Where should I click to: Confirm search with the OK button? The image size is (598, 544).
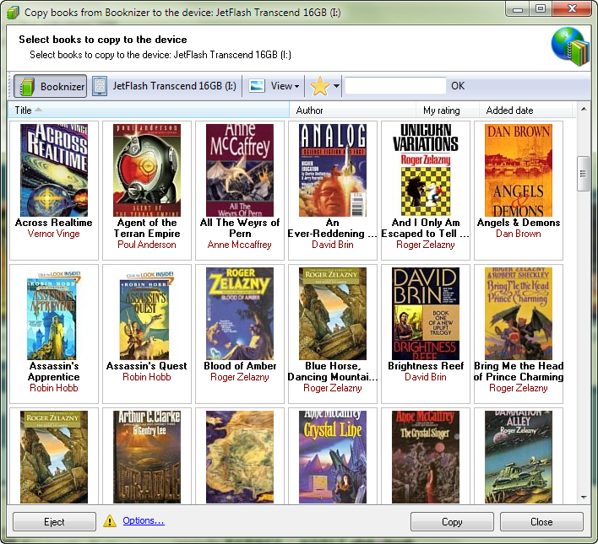(458, 86)
